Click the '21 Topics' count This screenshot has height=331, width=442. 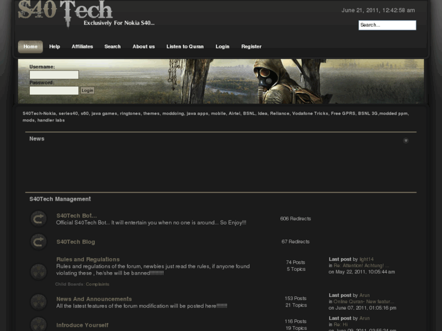(x=296, y=305)
